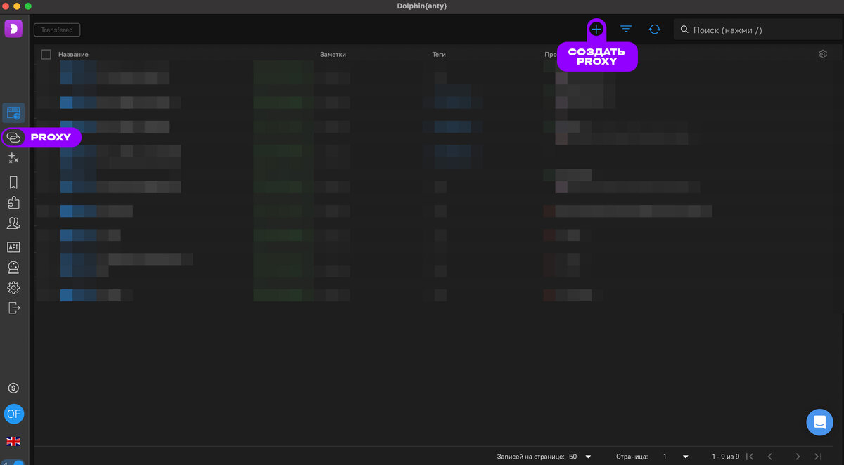Expand the page number 1 dropdown
The image size is (844, 465).
click(x=675, y=457)
